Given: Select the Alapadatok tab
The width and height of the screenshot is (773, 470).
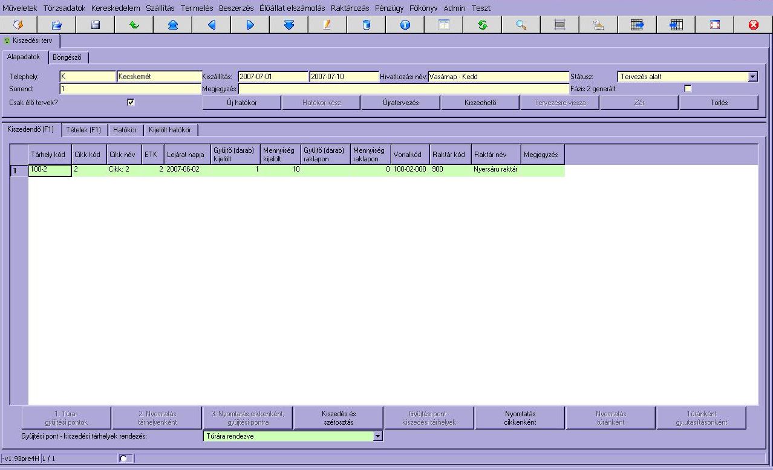Looking at the screenshot, I should (24, 57).
